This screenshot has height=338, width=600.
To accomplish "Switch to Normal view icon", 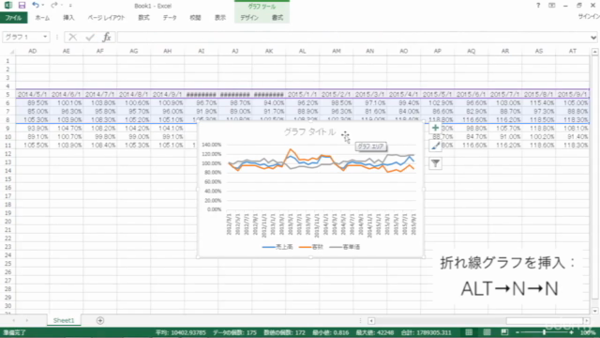I will pos(469,332).
